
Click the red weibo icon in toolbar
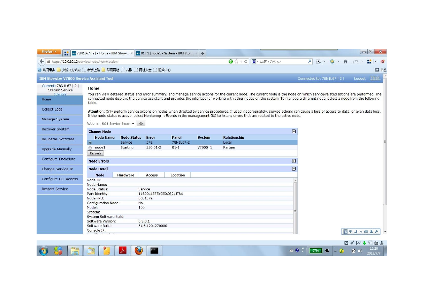(382, 62)
